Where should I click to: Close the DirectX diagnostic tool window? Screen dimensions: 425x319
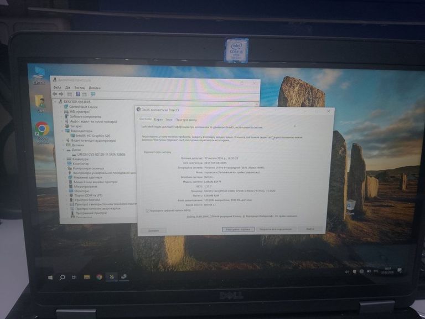(x=329, y=111)
